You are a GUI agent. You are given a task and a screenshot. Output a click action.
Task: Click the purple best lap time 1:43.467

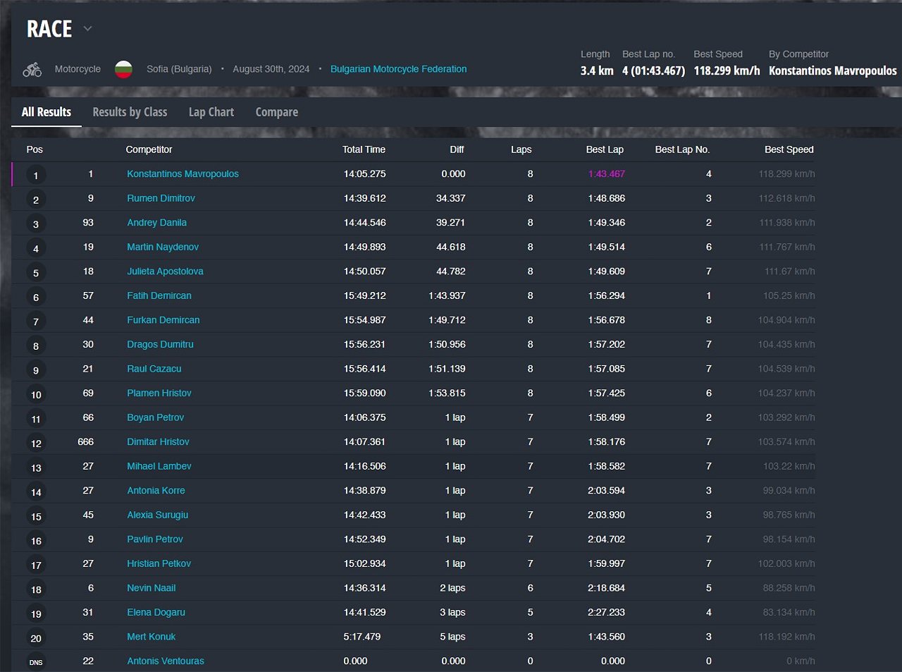606,173
